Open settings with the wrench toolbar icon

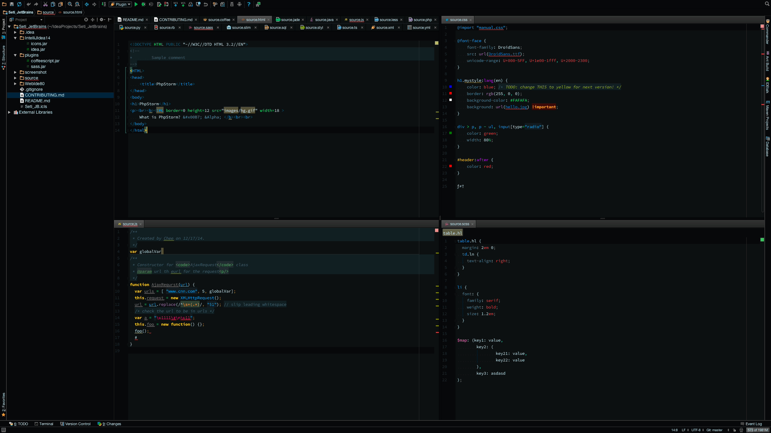coord(215,4)
